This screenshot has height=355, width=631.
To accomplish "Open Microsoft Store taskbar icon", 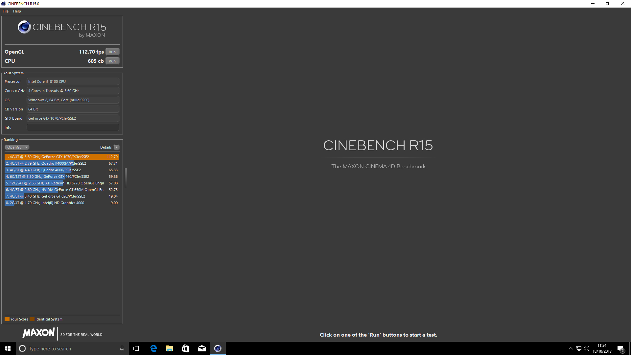I will tap(185, 348).
